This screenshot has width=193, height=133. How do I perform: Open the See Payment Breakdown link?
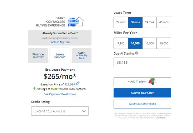(x=60, y=94)
